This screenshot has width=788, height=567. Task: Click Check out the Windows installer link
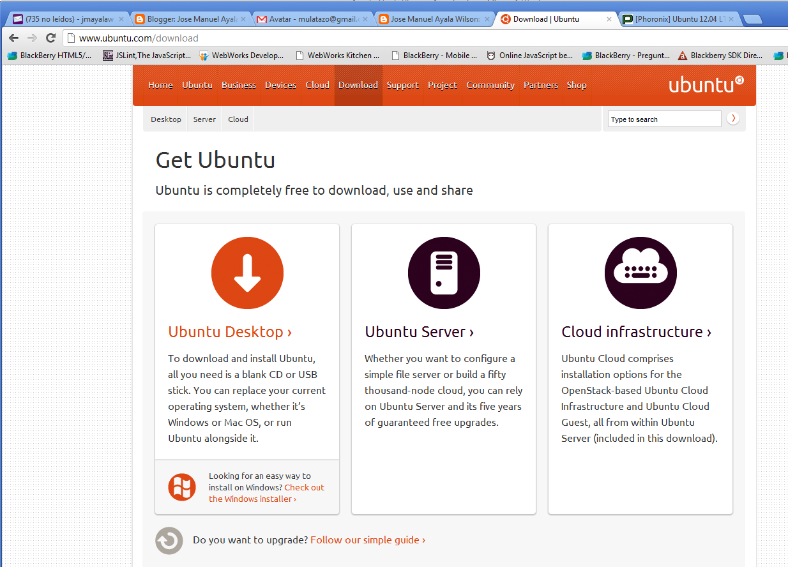[266, 493]
